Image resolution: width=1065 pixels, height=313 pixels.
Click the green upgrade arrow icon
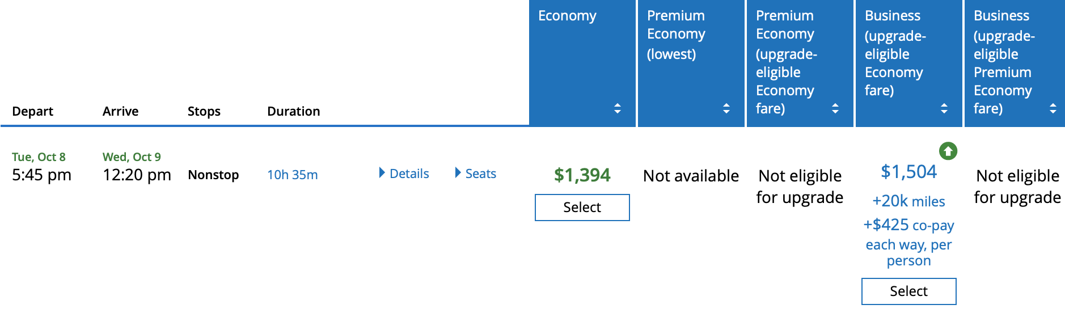pos(948,151)
